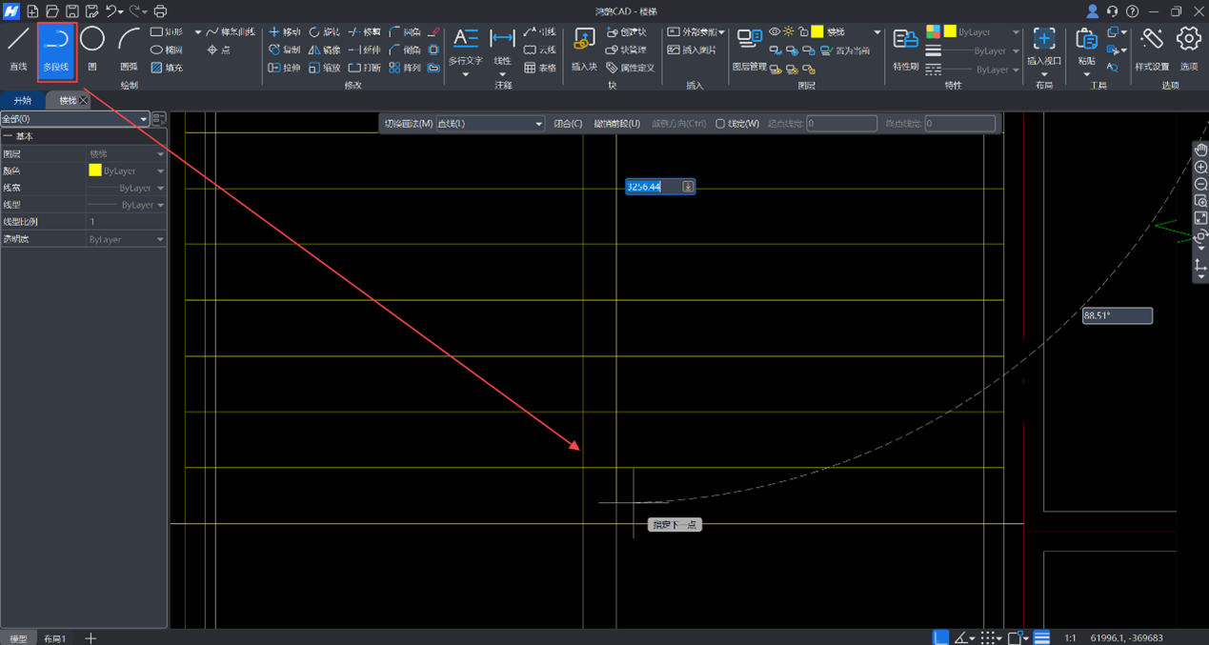Open 选项 settings gear
The height and width of the screenshot is (645, 1209).
(1188, 40)
